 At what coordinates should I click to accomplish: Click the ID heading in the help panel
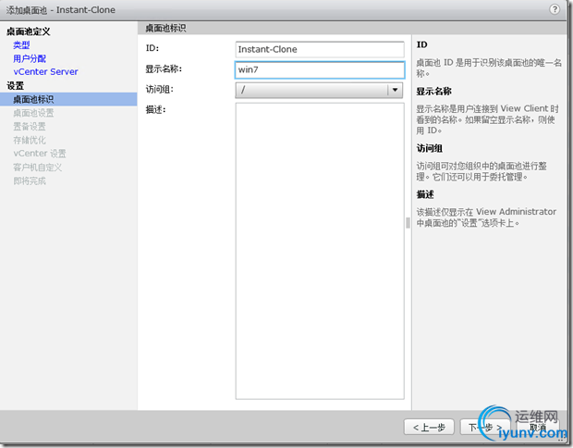point(422,44)
